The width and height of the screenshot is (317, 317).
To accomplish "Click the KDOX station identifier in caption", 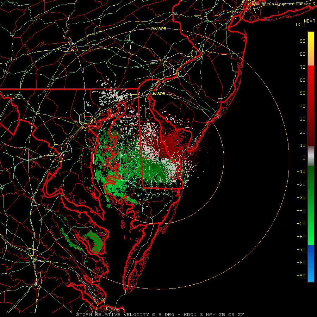I will tap(190, 315).
